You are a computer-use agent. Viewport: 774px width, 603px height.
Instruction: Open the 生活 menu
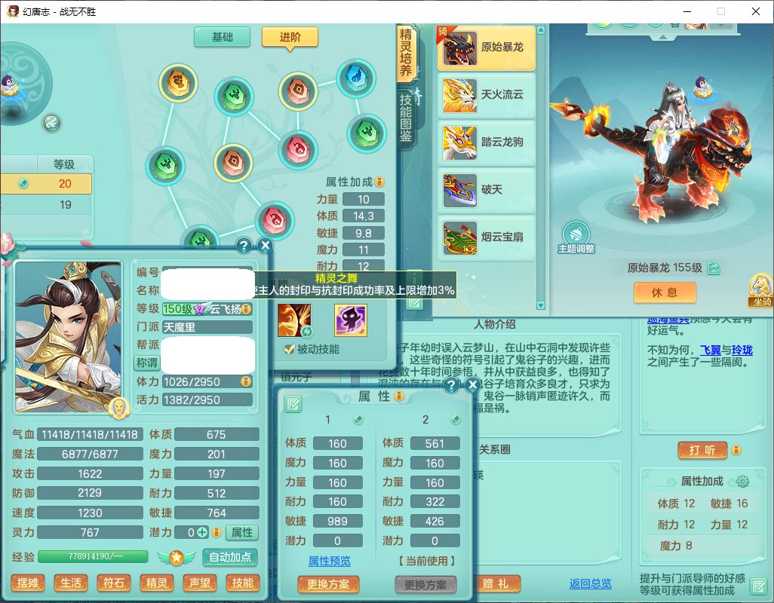[x=71, y=583]
